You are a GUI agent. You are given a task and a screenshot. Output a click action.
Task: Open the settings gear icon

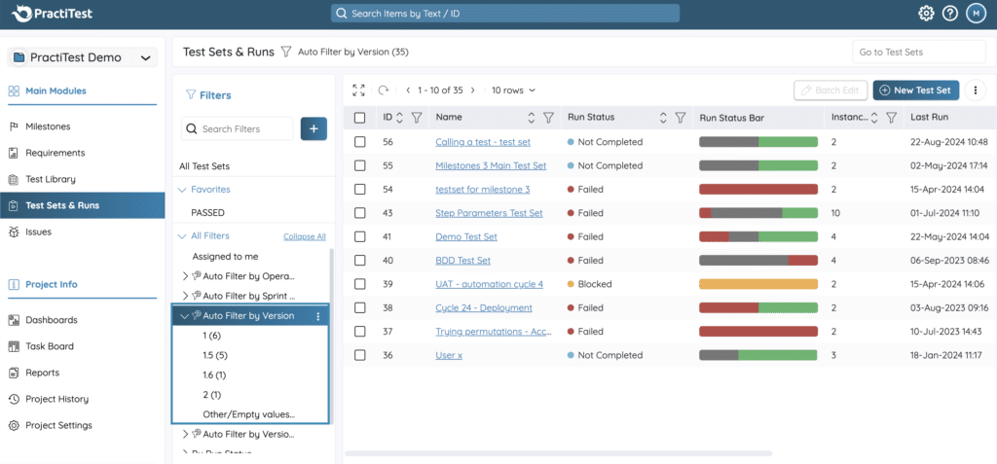(926, 14)
